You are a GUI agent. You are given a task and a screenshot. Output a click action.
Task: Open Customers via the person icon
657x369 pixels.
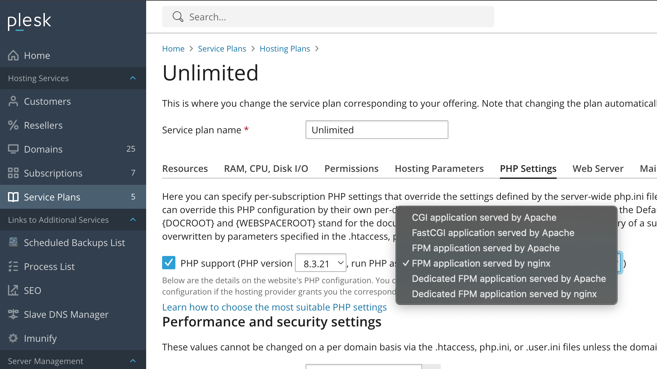click(x=13, y=101)
